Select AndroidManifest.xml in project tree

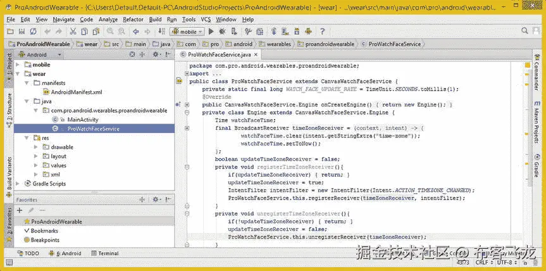[72, 92]
